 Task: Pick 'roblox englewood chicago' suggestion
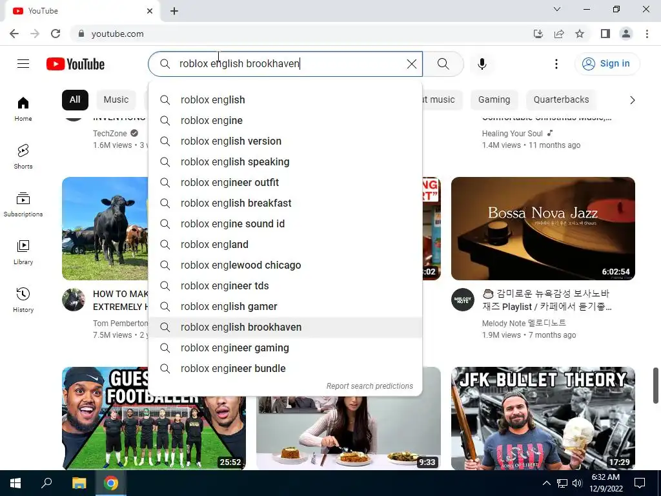pos(285,265)
